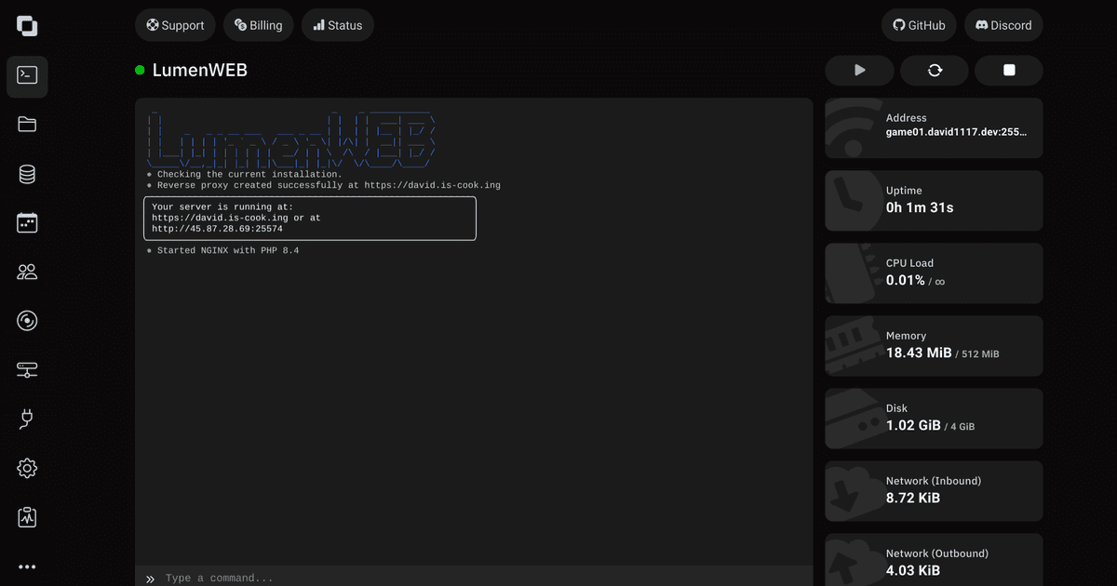Go to the Billing page
Screen dimensions: 1117x586
[x=258, y=25]
